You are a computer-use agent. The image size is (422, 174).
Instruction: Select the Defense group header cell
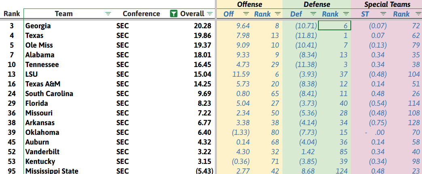coord(317,4)
